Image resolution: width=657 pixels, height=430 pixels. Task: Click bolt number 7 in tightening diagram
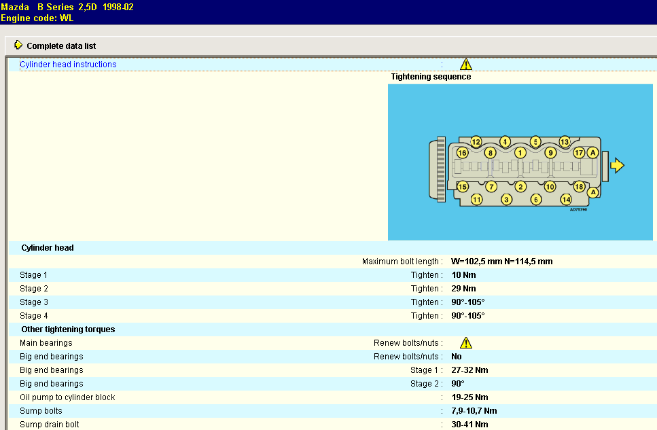[x=491, y=187]
